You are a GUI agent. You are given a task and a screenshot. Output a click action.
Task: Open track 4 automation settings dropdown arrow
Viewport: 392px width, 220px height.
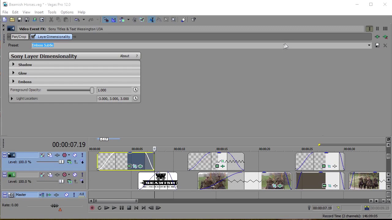pos(69,155)
